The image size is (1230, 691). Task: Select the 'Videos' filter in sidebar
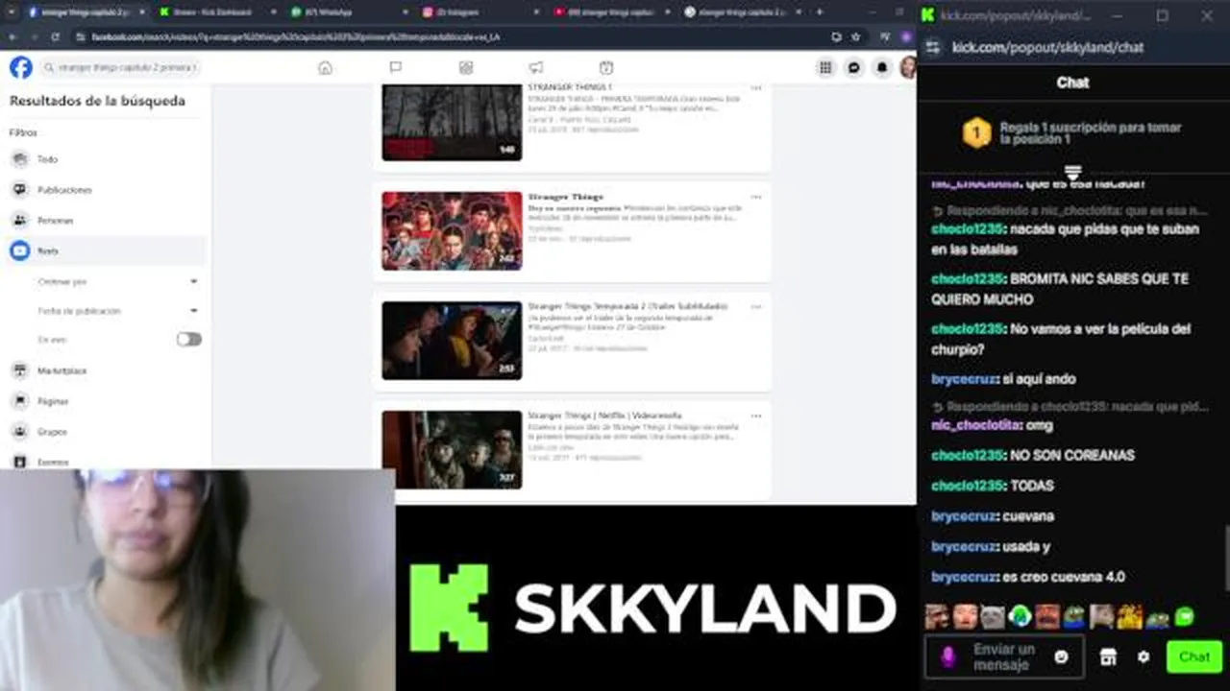pyautogui.click(x=106, y=250)
